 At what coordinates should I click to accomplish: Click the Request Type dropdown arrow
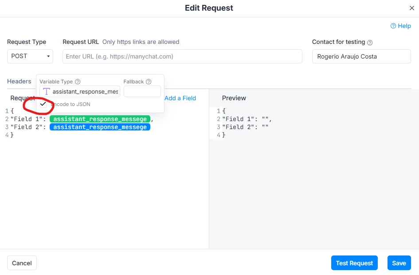pyautogui.click(x=48, y=56)
